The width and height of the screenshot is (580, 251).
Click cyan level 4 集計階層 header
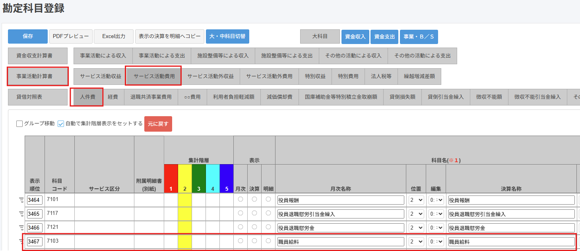213,179
